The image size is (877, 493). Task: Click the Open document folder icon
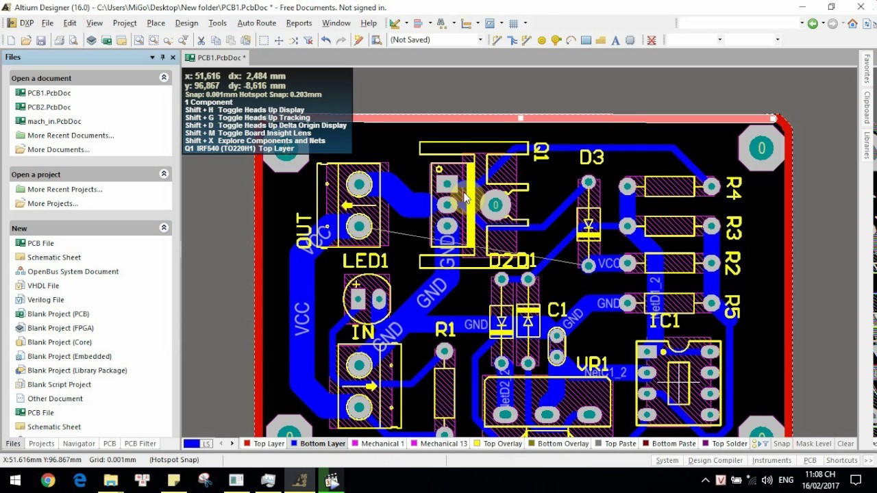click(26, 40)
